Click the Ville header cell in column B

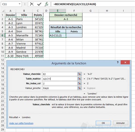[x=24, y=15]
